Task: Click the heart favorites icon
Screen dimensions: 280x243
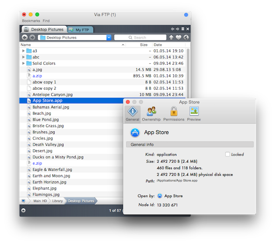Action: click(x=179, y=37)
